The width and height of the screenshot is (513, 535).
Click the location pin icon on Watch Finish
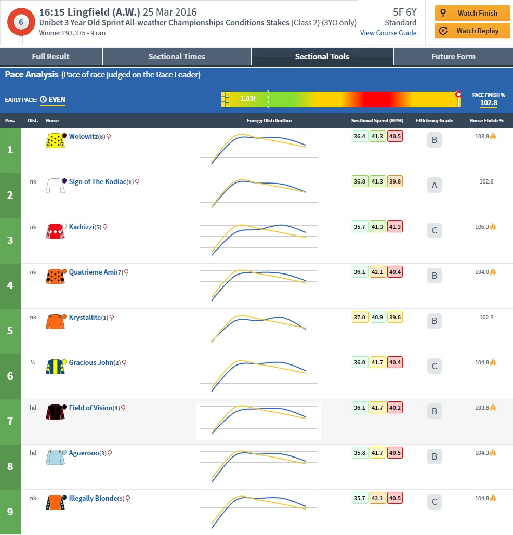point(443,13)
